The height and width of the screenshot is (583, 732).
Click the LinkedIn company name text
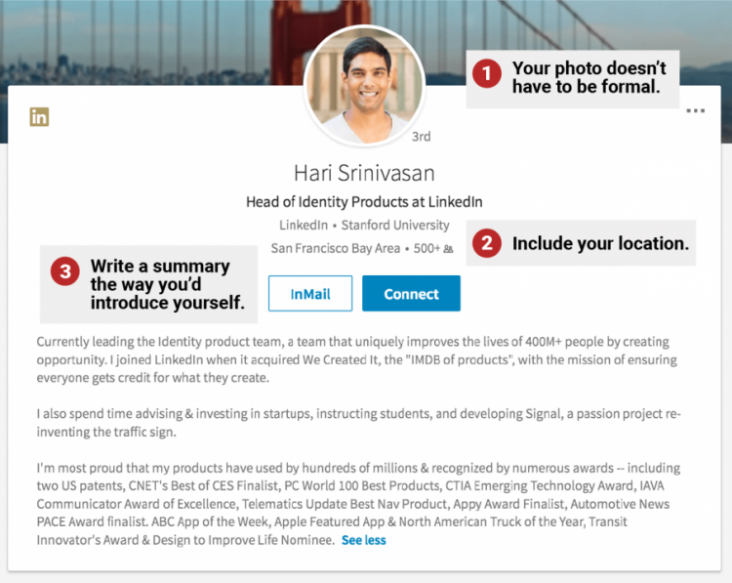304,226
